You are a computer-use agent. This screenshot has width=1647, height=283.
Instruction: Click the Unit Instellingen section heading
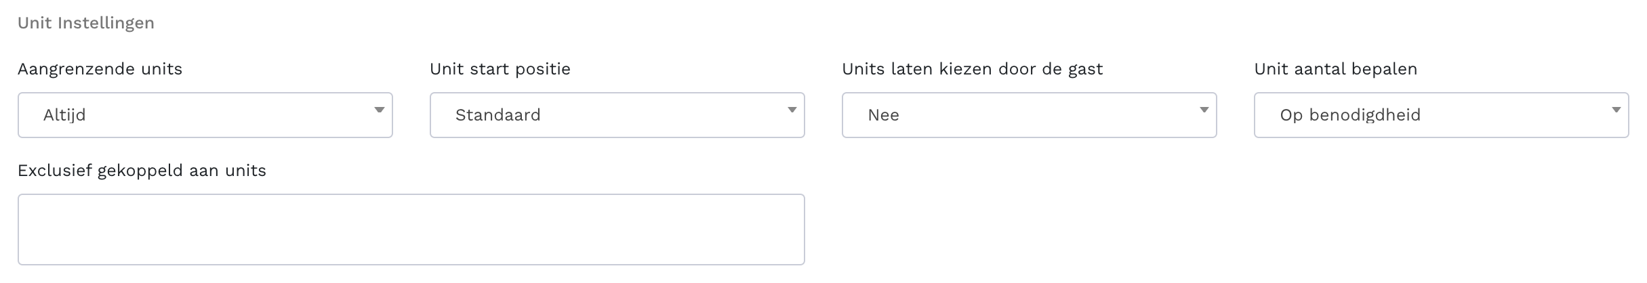86,23
